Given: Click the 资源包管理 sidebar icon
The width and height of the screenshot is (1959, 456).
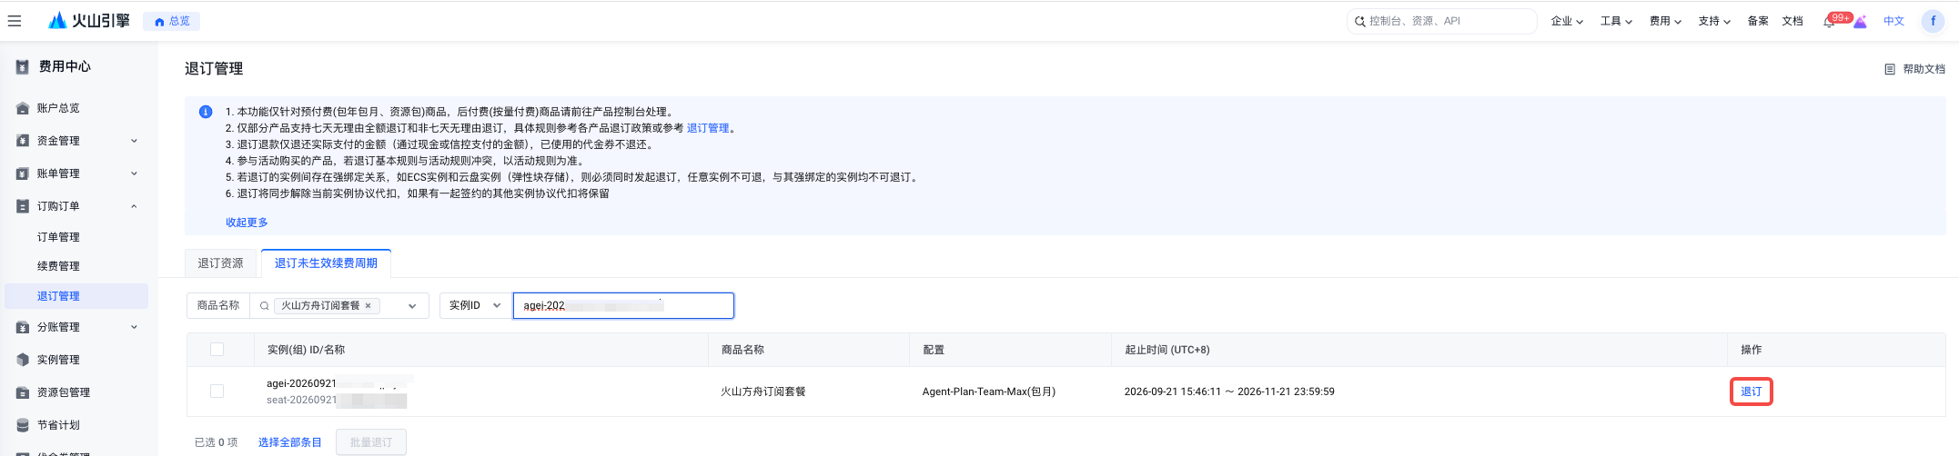Looking at the screenshot, I should pyautogui.click(x=23, y=392).
